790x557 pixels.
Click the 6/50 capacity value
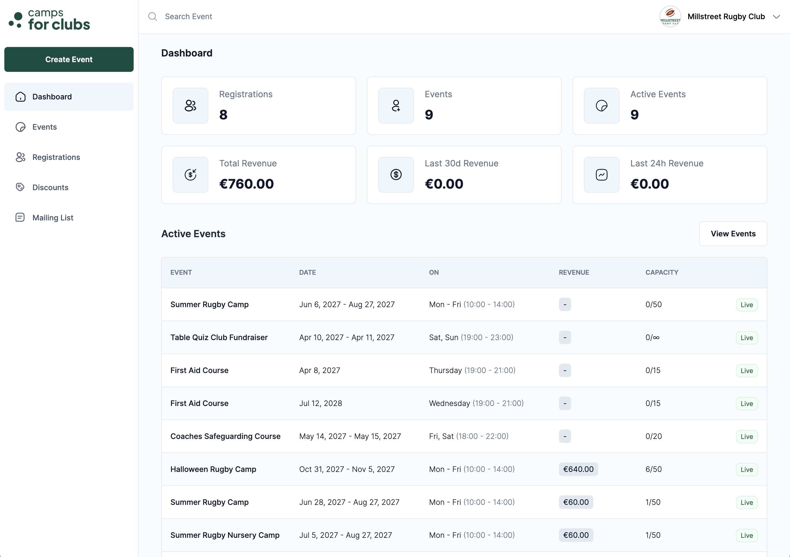point(653,469)
